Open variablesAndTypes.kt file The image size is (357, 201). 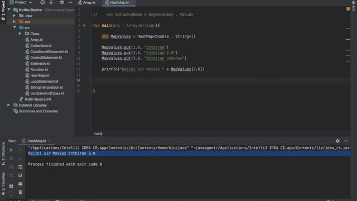pos(47,93)
